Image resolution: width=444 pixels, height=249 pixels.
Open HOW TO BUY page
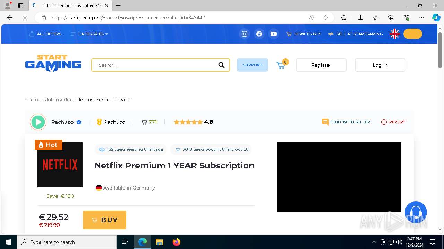click(x=304, y=34)
